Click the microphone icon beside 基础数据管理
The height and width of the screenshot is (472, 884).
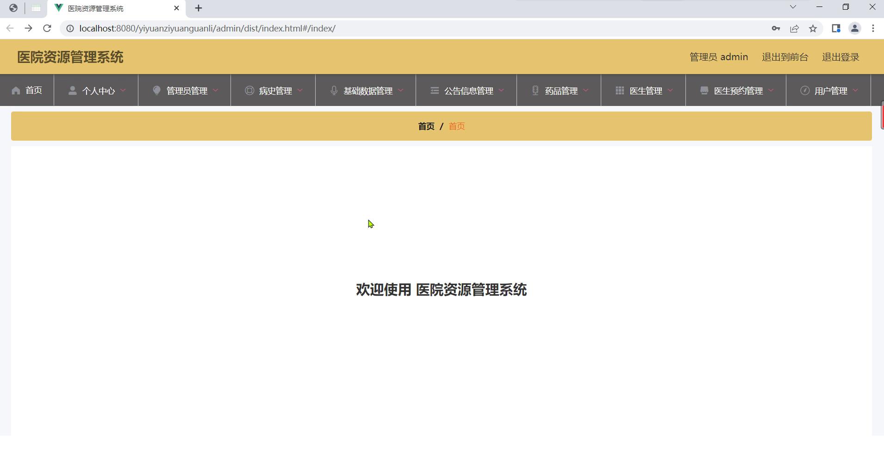coord(334,91)
